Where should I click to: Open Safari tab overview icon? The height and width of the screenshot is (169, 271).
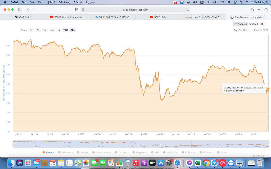pos(265,10)
